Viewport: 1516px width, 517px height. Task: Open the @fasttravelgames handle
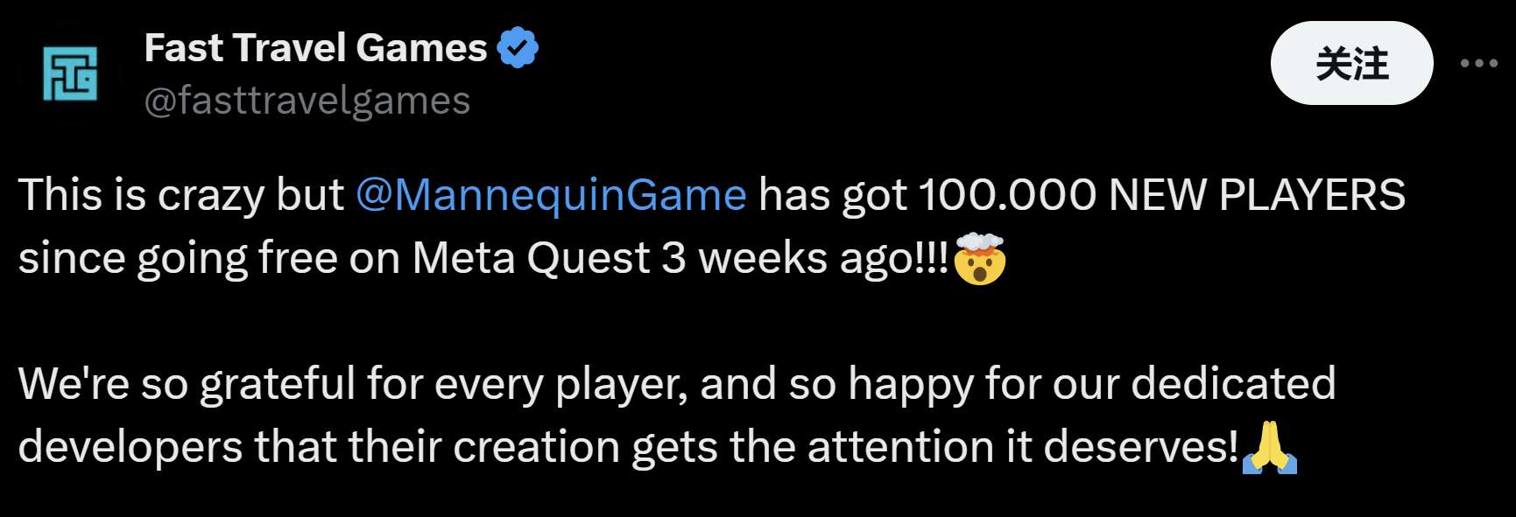(x=307, y=101)
